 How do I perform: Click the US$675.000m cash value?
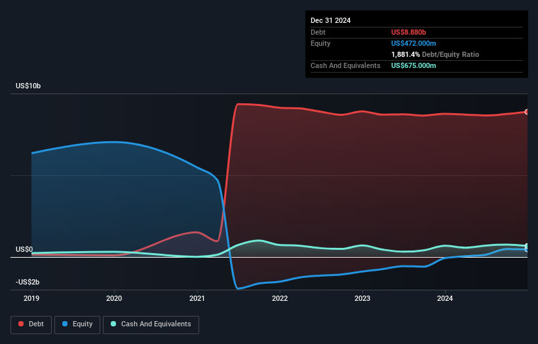[413, 65]
